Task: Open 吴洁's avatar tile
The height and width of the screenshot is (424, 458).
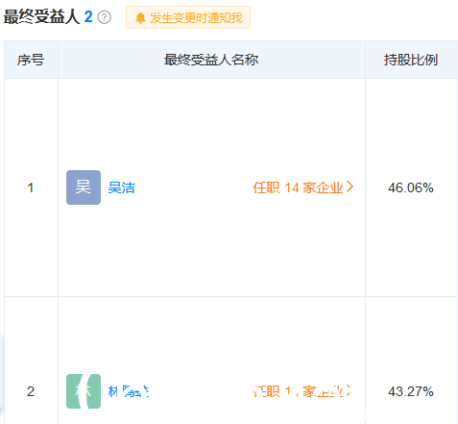Action: 84,187
